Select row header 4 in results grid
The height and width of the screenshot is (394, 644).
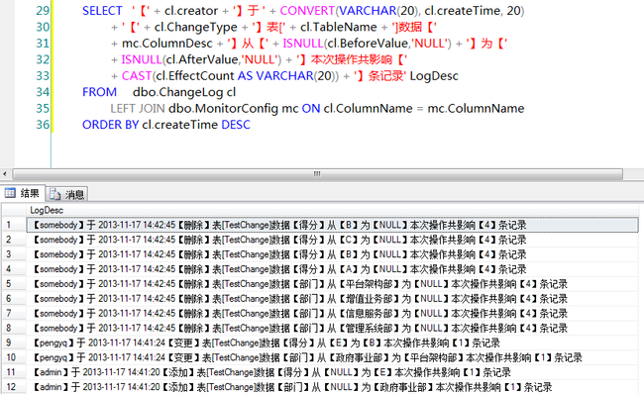(14, 269)
